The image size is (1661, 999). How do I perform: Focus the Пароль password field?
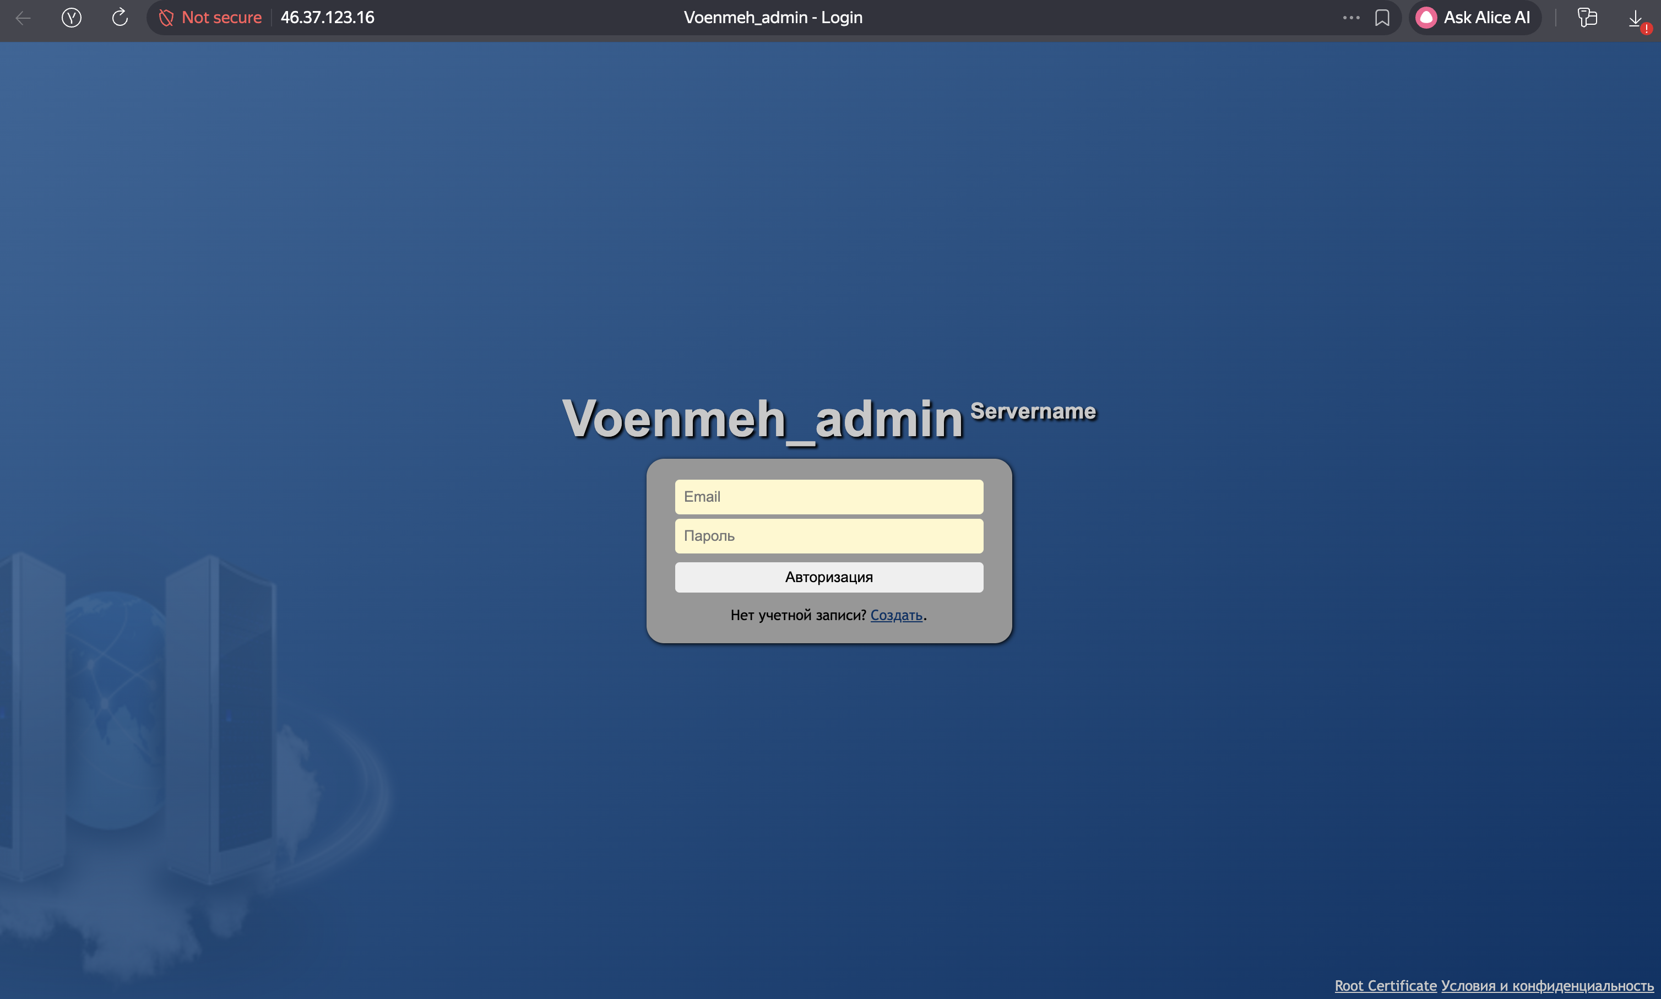828,536
